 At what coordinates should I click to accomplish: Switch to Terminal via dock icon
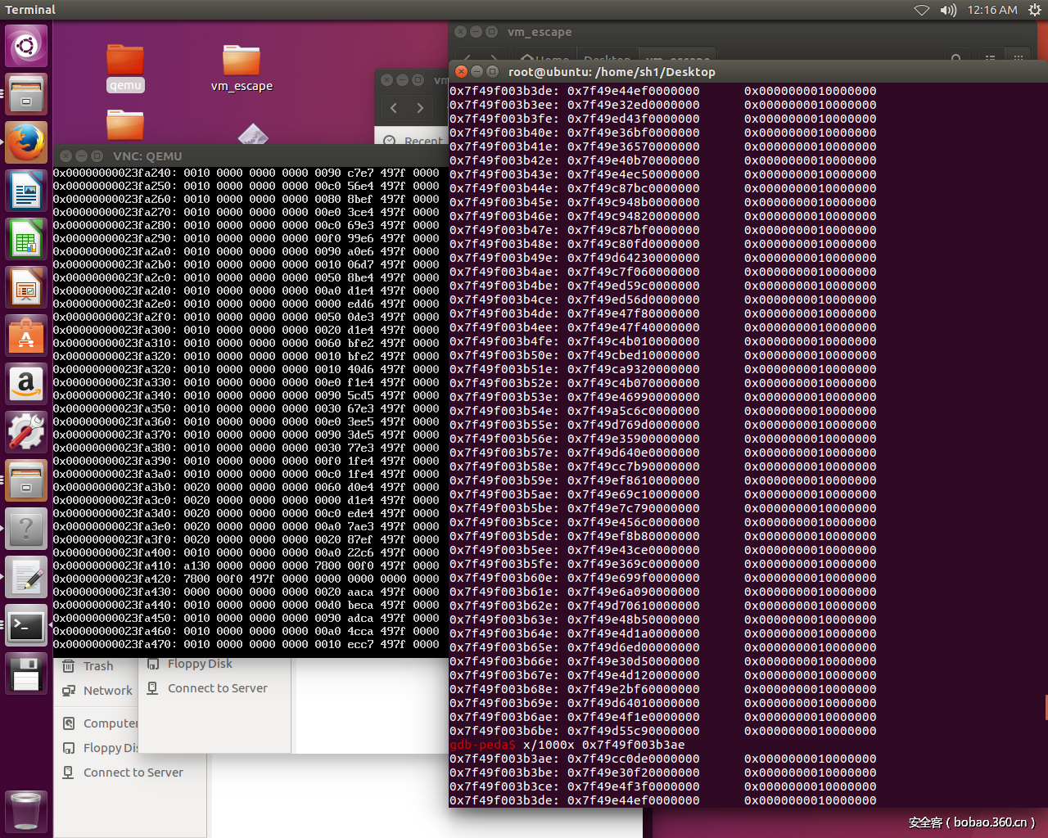26,627
